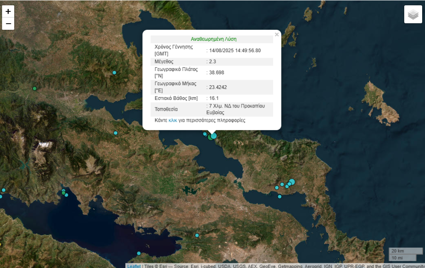
Task: Zoom out of the map
Action: 8,24
